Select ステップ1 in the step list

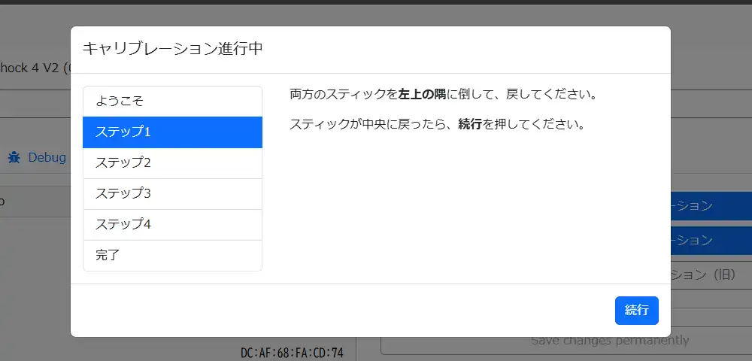(x=173, y=132)
